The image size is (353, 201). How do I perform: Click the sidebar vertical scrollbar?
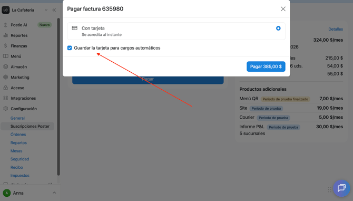pyautogui.click(x=58, y=97)
